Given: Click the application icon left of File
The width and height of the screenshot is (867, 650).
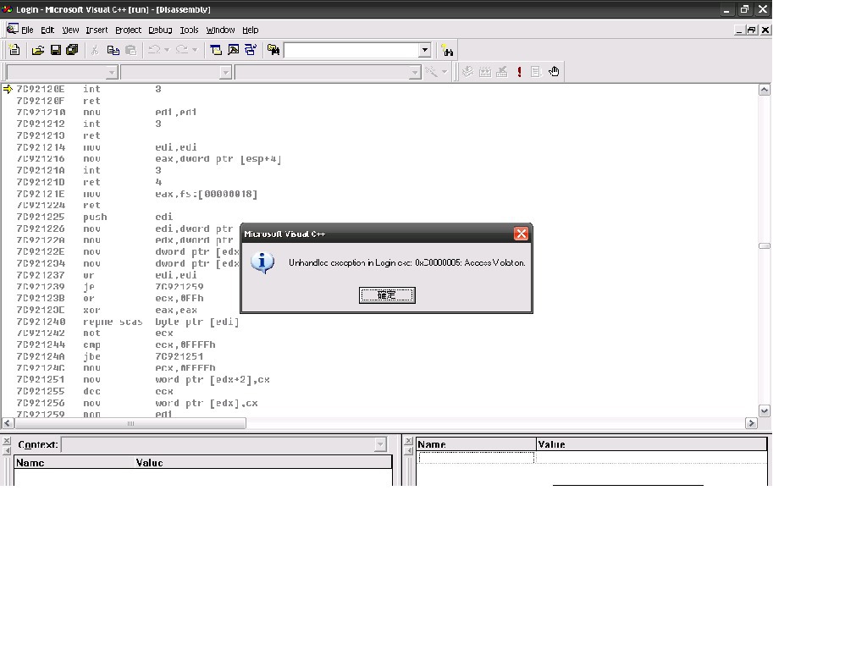Looking at the screenshot, I should click(x=12, y=30).
